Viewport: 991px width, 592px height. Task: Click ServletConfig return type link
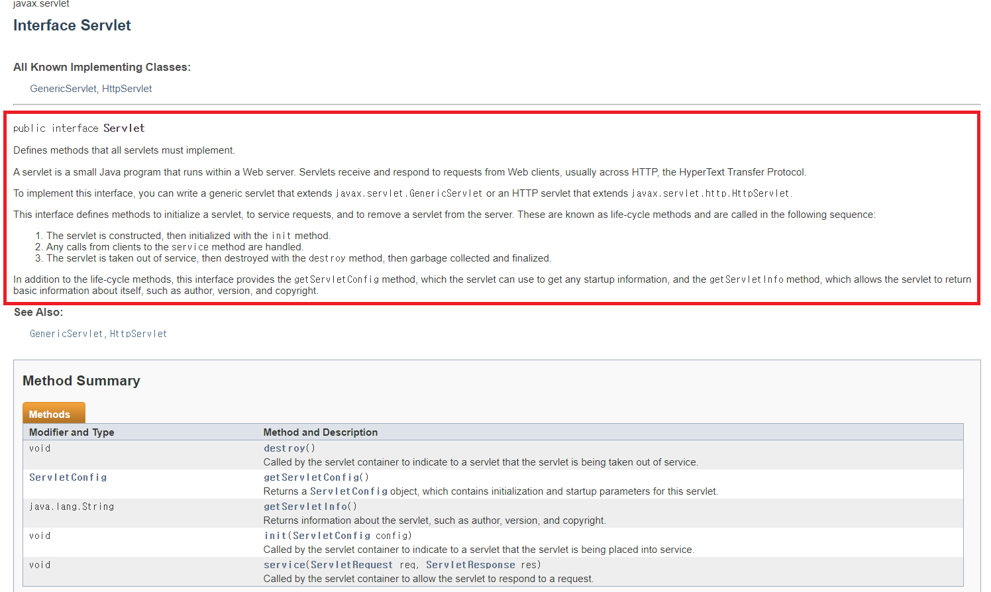click(x=68, y=477)
